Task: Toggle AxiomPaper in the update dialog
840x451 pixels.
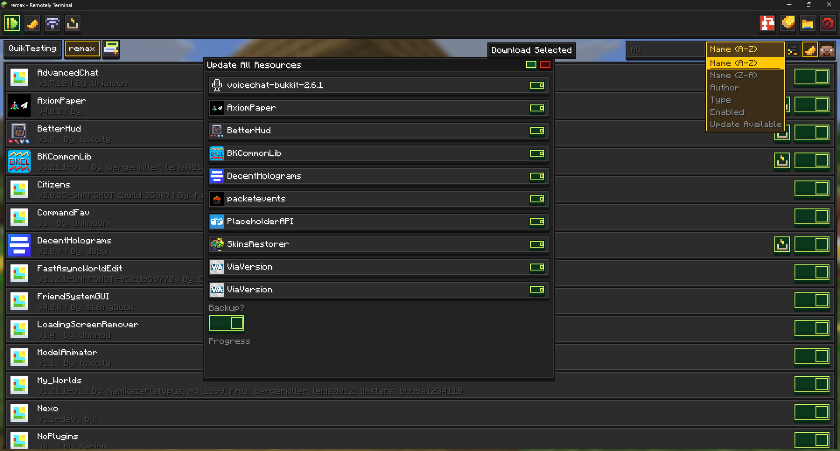Action: (537, 108)
